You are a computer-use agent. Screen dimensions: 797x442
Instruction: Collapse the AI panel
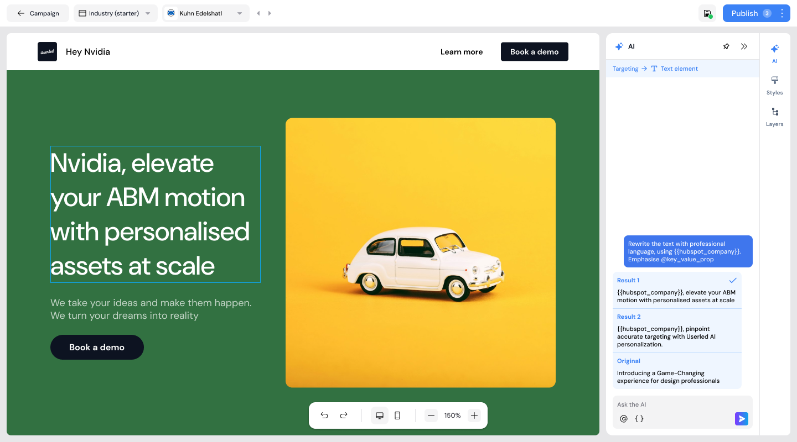pos(744,46)
